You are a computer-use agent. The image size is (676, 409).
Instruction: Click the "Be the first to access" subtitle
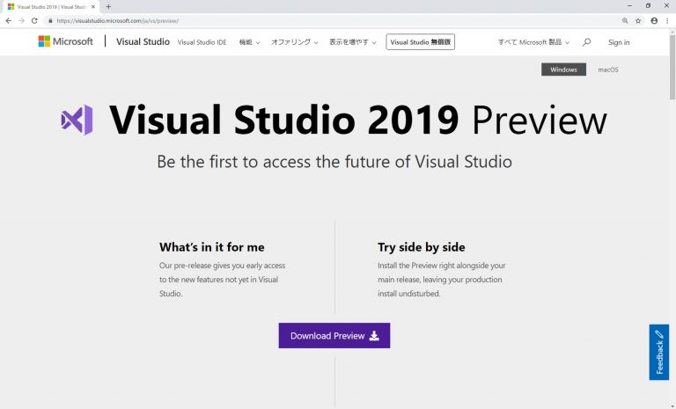coord(334,162)
